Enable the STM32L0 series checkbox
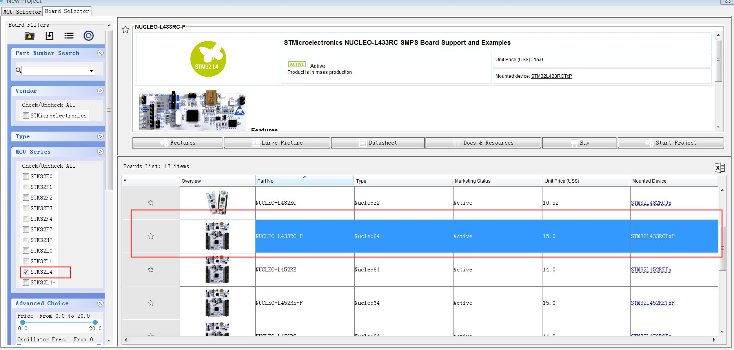 point(26,251)
